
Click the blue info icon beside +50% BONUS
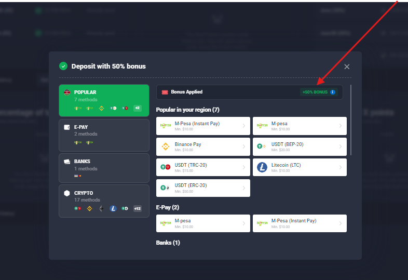click(x=333, y=92)
